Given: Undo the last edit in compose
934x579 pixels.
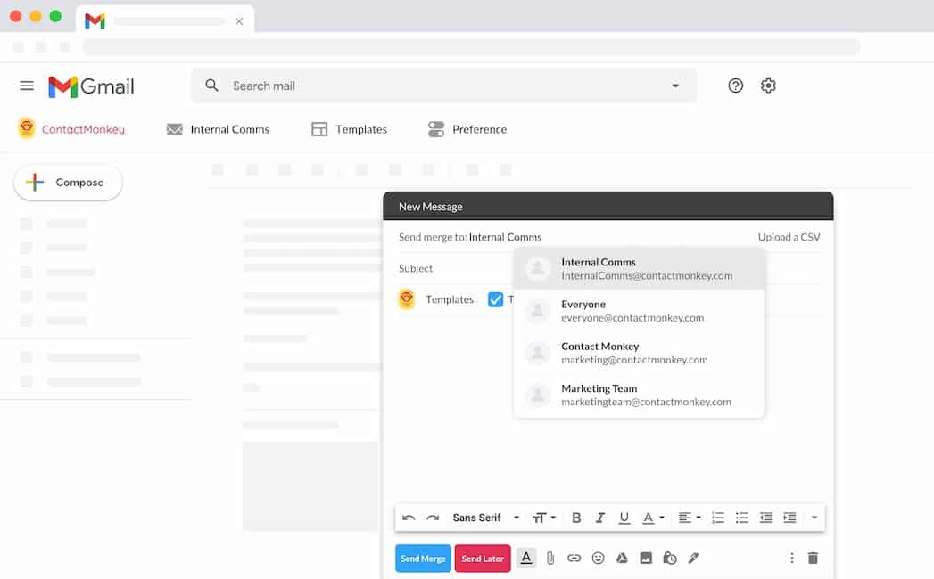Looking at the screenshot, I should [x=409, y=518].
